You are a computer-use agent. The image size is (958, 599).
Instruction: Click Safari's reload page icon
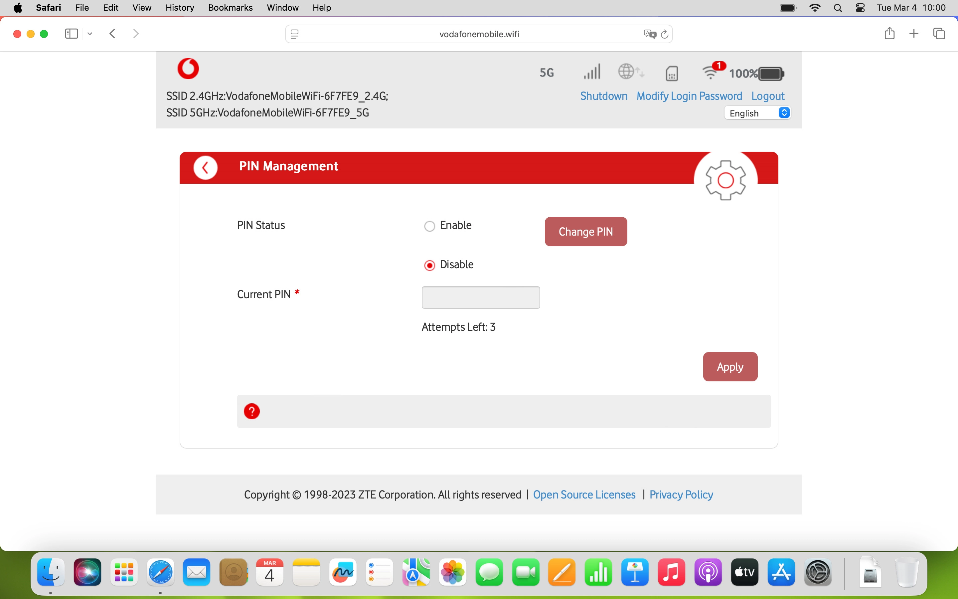pyautogui.click(x=665, y=35)
